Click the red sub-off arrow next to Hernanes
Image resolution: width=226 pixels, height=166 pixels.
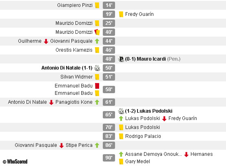(x=186, y=154)
